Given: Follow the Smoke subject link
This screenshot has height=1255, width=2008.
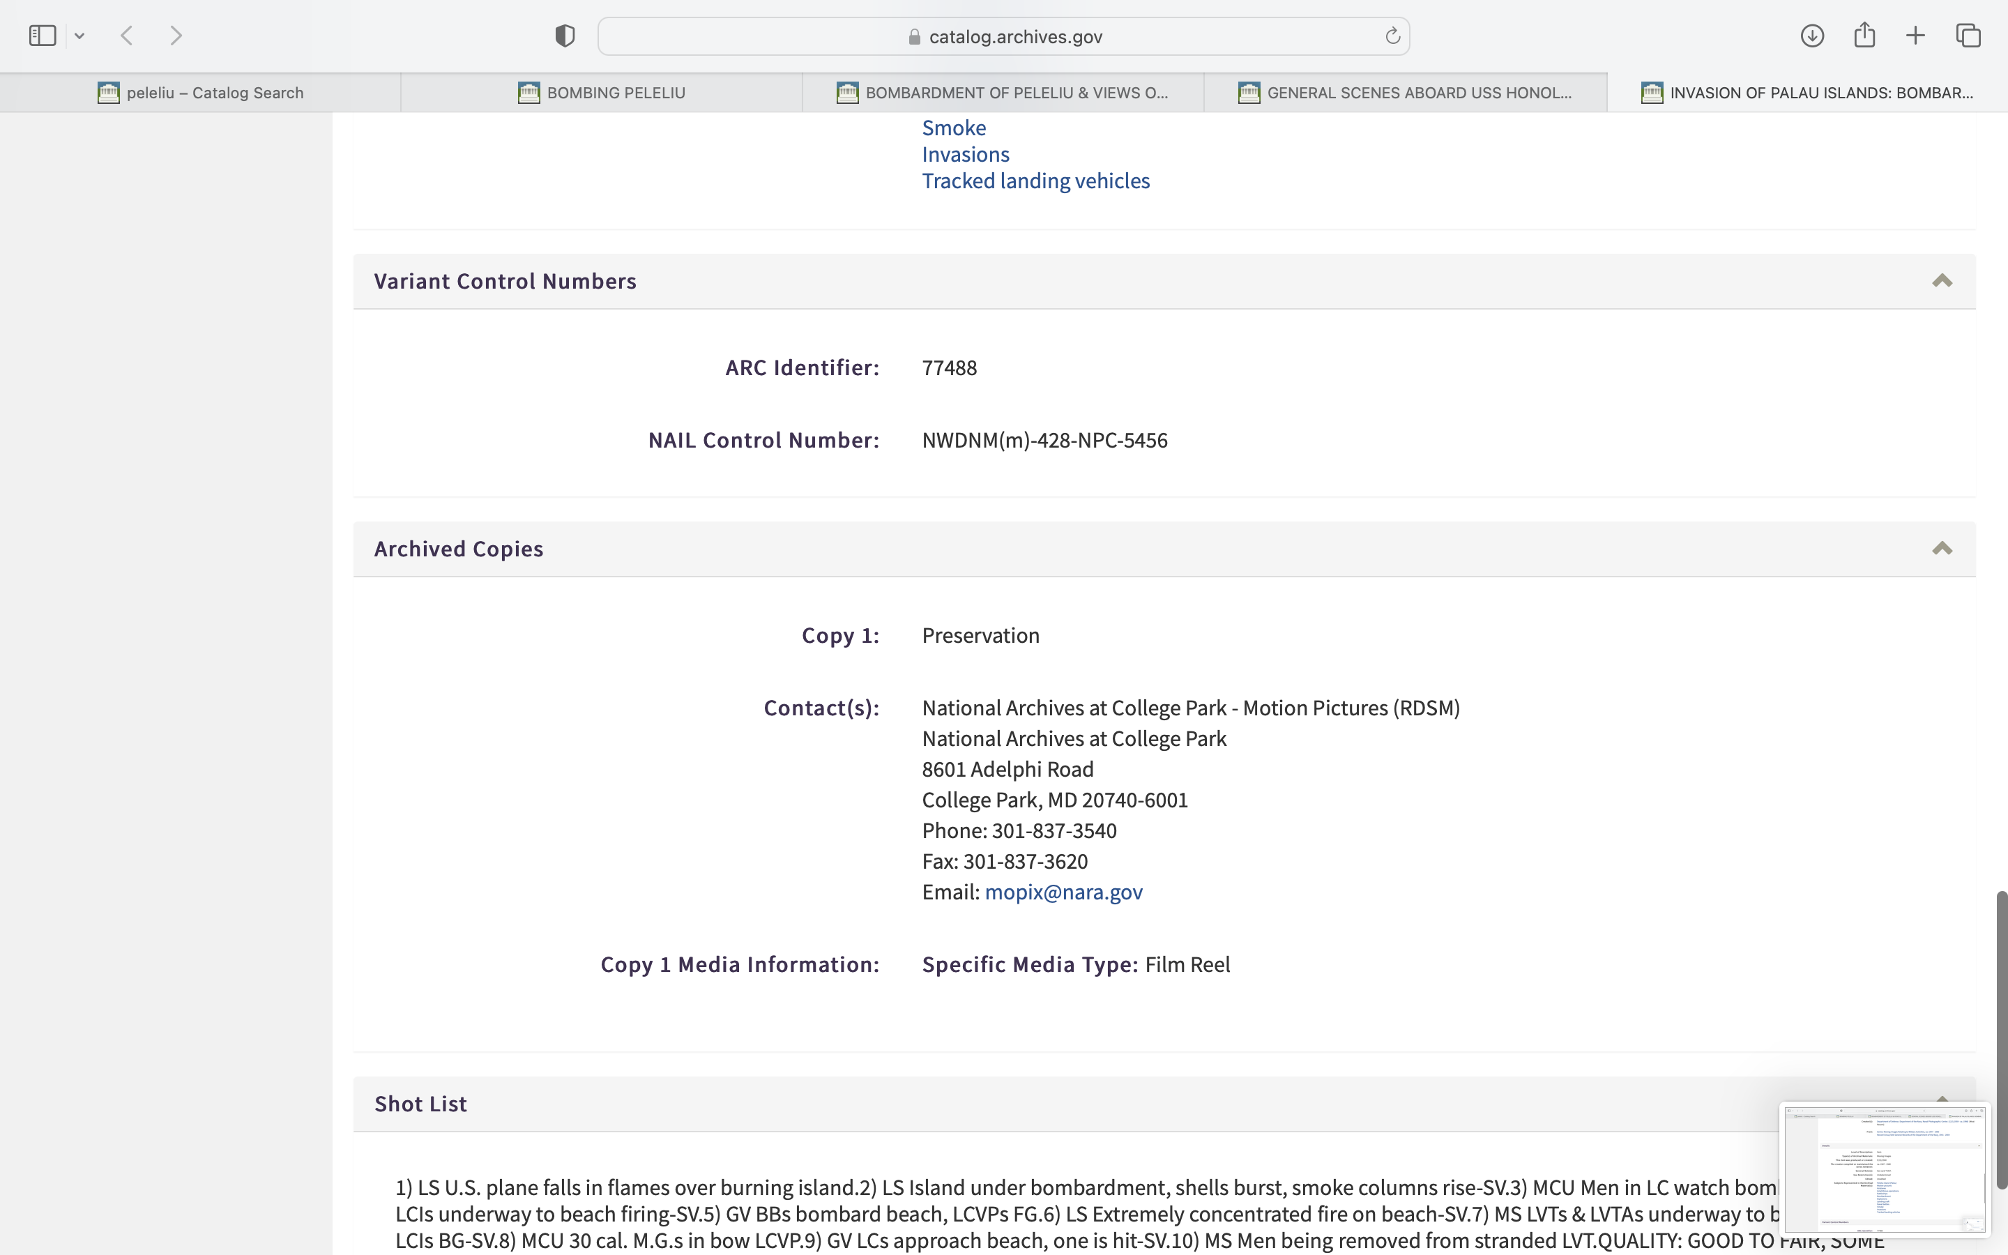Looking at the screenshot, I should pyautogui.click(x=953, y=128).
